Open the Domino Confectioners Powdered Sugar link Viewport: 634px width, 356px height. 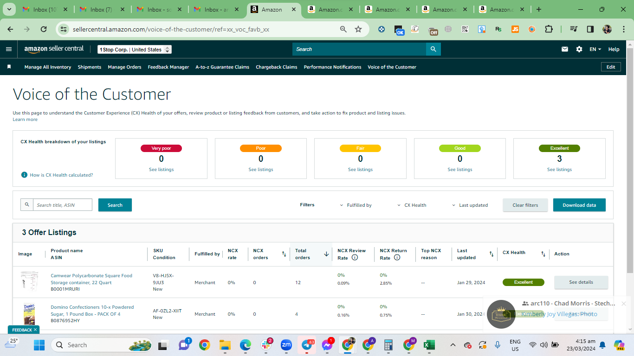click(x=92, y=311)
